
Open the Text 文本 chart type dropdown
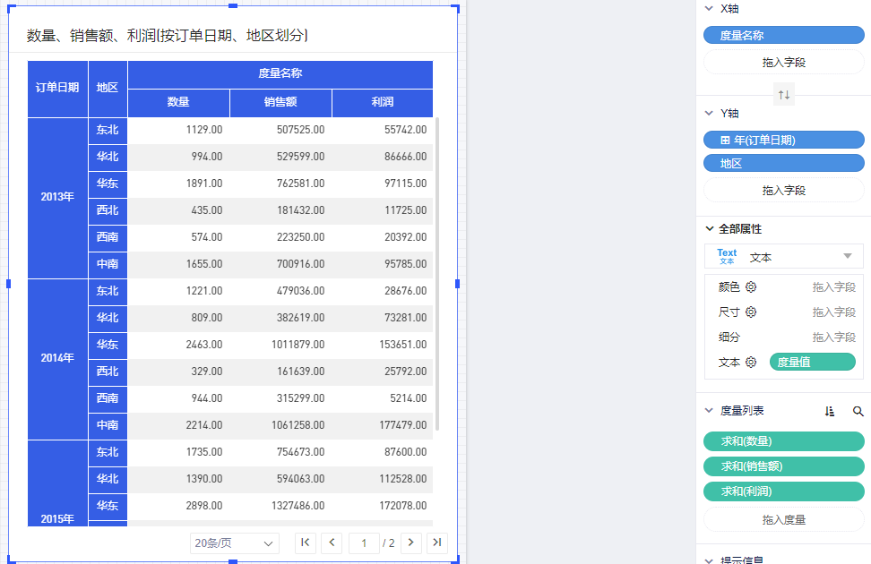click(783, 257)
